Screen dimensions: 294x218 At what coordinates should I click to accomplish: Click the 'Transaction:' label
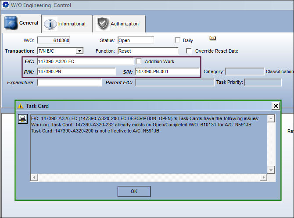pyautogui.click(x=20, y=51)
